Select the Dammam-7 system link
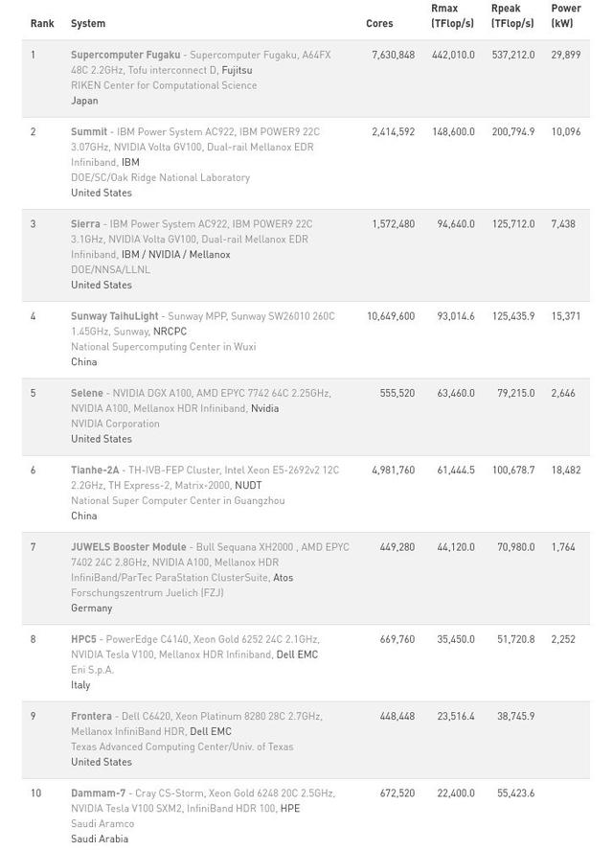Image resolution: width=613 pixels, height=850 pixels. pyautogui.click(x=98, y=793)
